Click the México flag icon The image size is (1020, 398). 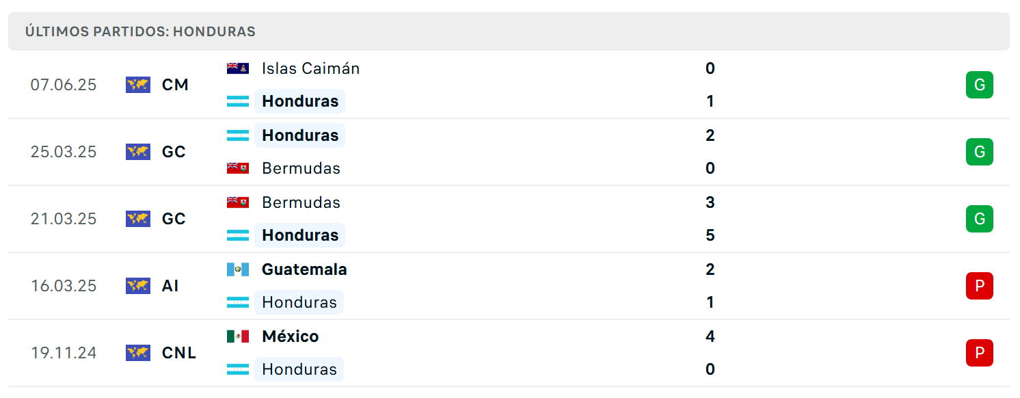[x=238, y=336]
